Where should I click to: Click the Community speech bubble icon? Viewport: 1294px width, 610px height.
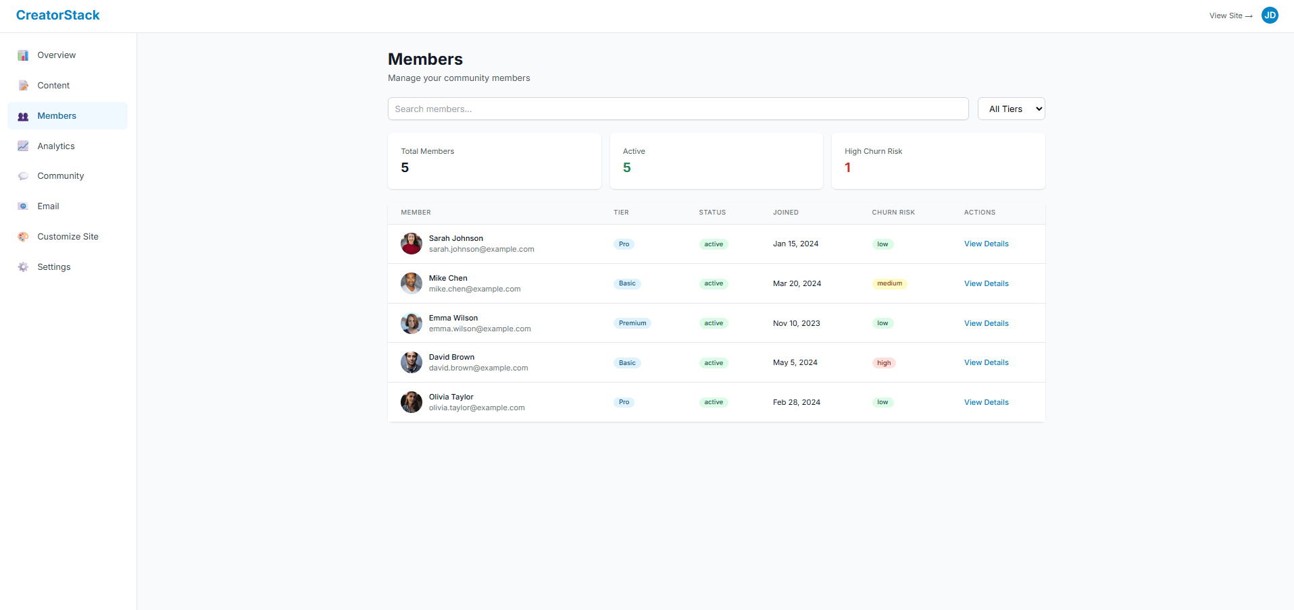coord(23,175)
